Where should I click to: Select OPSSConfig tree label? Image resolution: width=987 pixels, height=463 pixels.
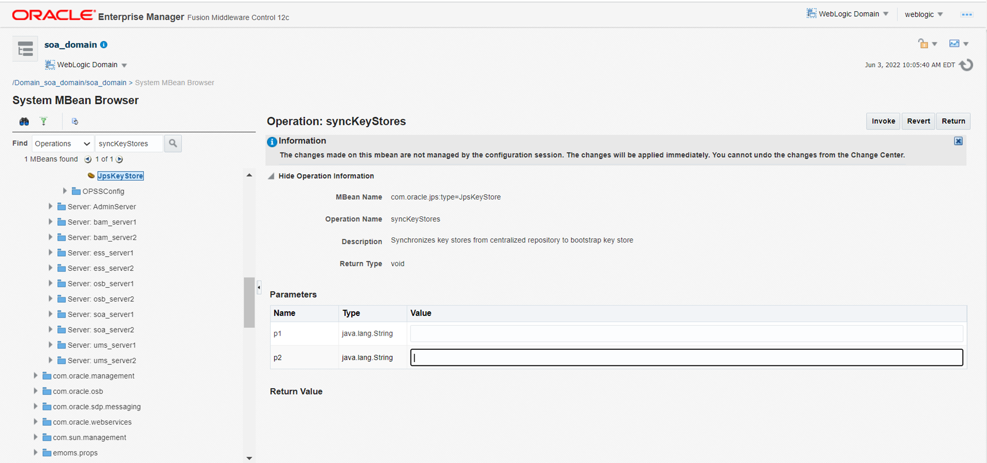click(103, 191)
